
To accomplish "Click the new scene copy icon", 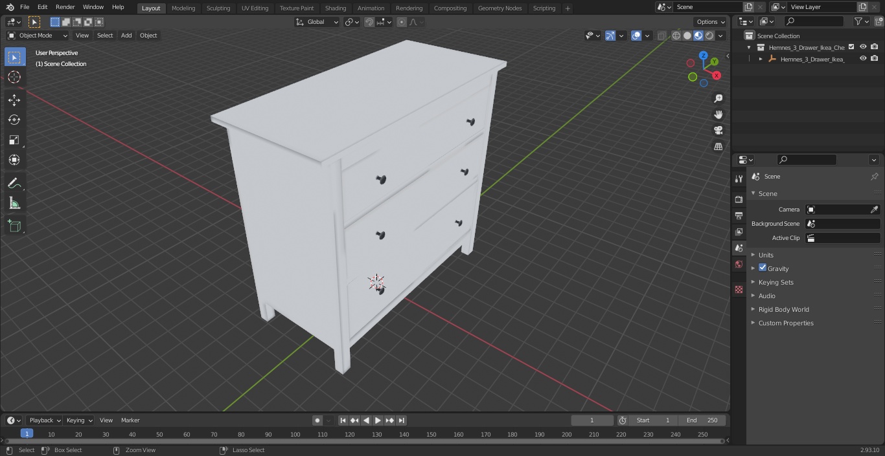I will tap(748, 7).
